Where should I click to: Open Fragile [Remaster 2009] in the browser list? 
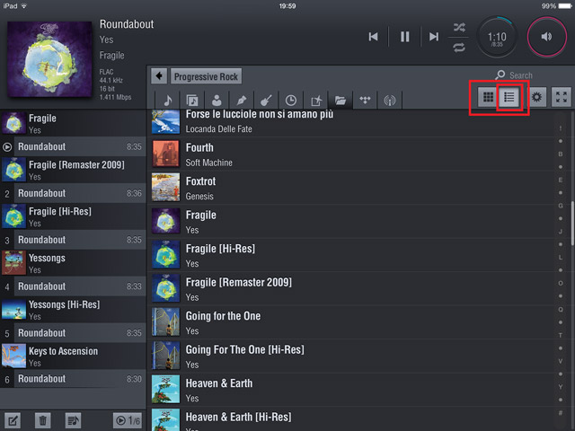tap(352, 289)
